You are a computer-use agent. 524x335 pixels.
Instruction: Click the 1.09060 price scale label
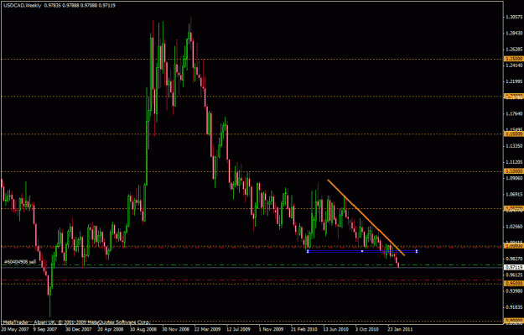[514, 178]
